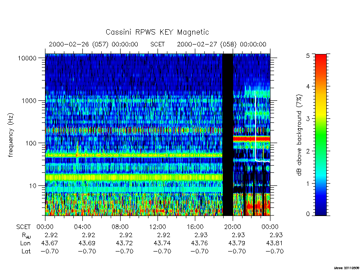
Task: Click the "10000" frequency axis label
Action: point(27,58)
